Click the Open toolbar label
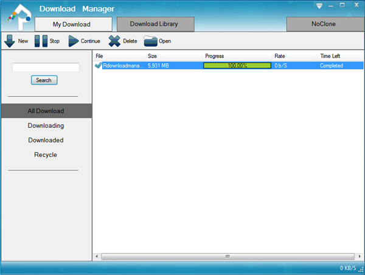The image size is (365, 275). [165, 41]
